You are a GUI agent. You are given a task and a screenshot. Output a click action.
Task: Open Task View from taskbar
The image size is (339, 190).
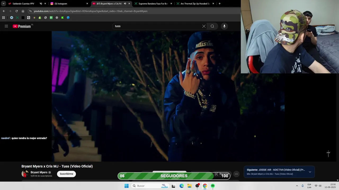173,186
